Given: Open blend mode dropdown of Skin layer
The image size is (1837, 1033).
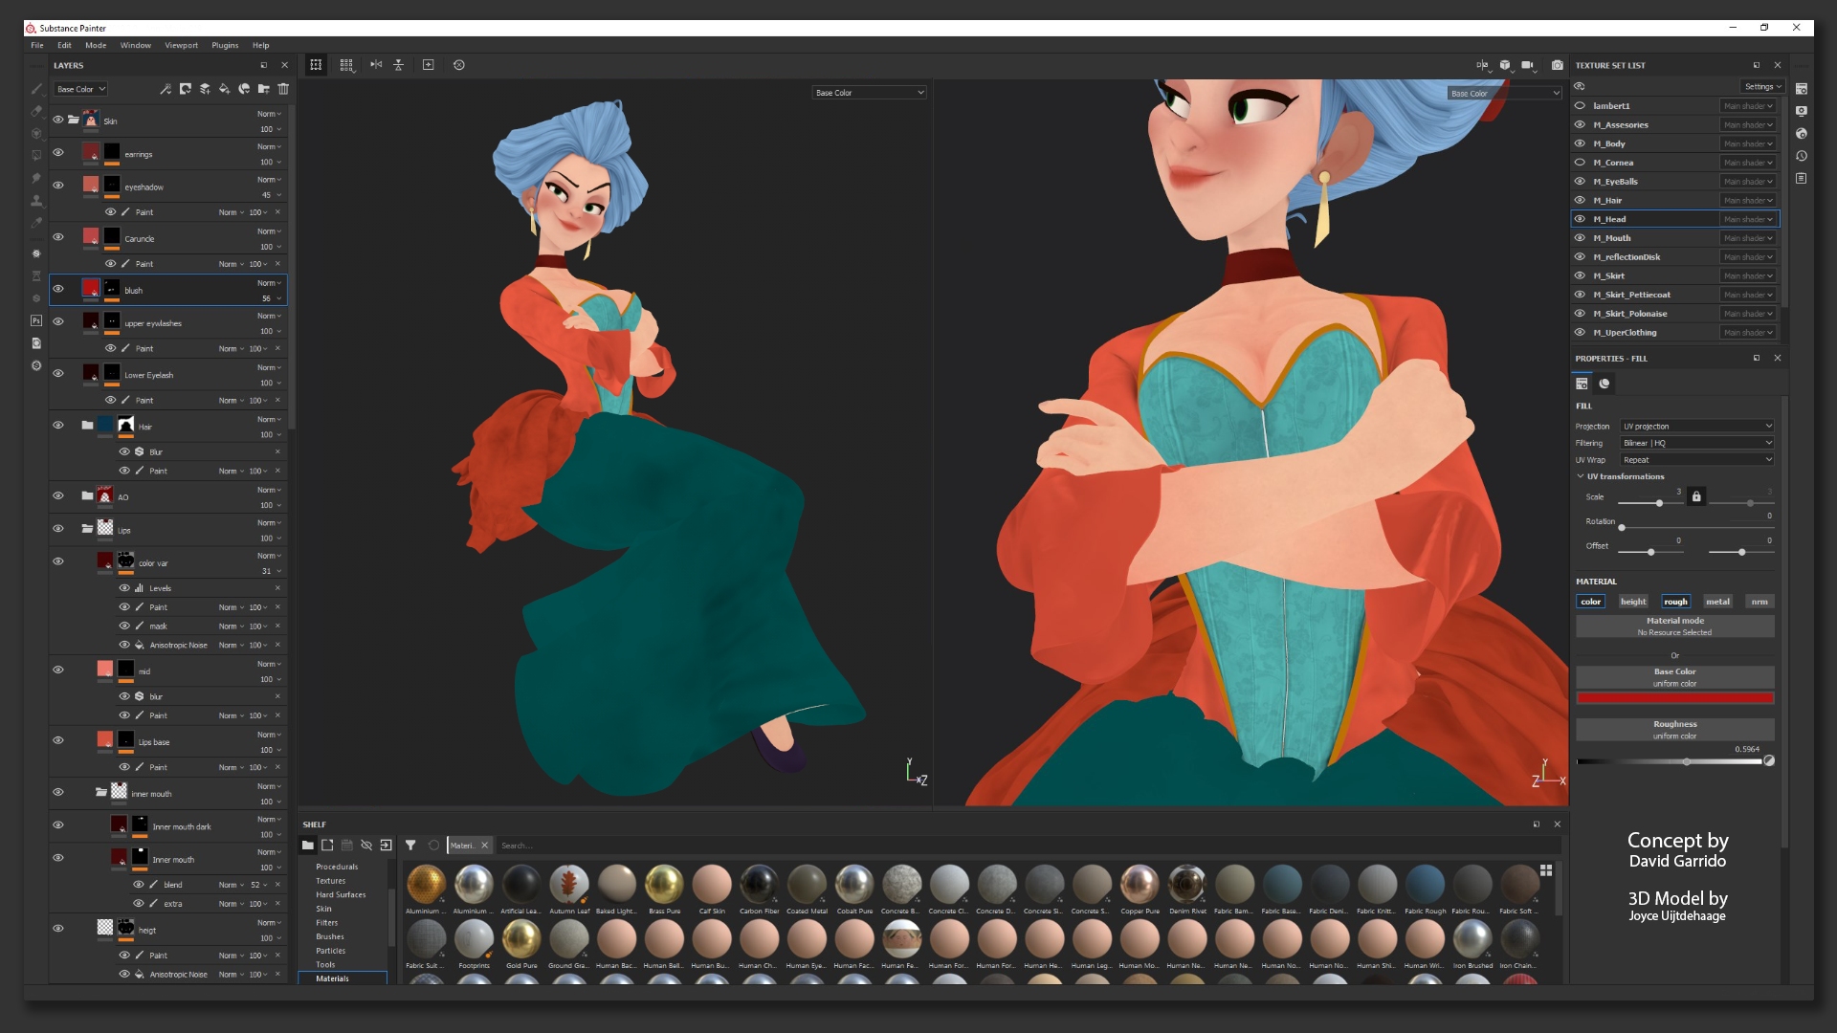Looking at the screenshot, I should pyautogui.click(x=269, y=114).
